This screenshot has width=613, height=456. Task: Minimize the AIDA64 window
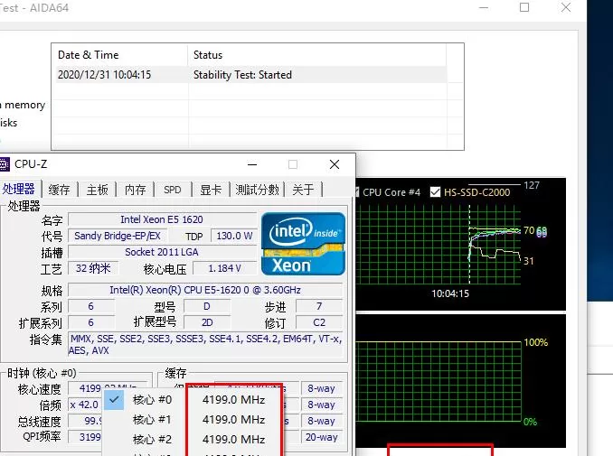click(x=484, y=7)
